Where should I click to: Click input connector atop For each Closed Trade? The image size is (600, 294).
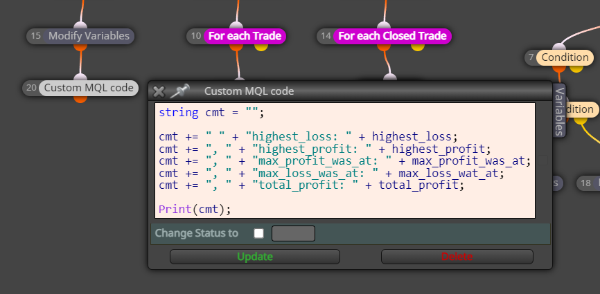point(383,26)
